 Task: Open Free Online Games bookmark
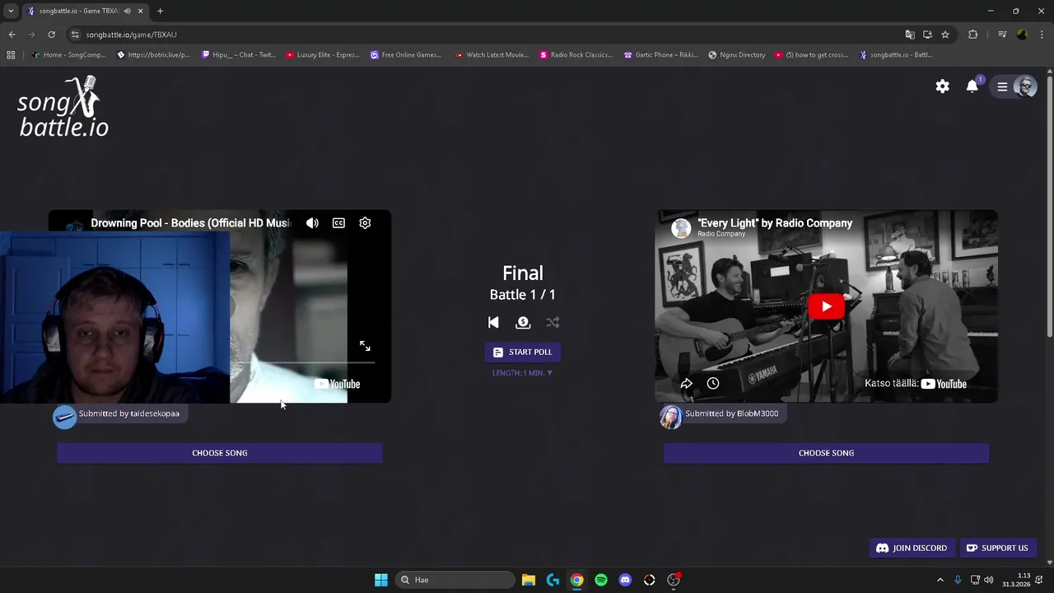click(x=406, y=55)
